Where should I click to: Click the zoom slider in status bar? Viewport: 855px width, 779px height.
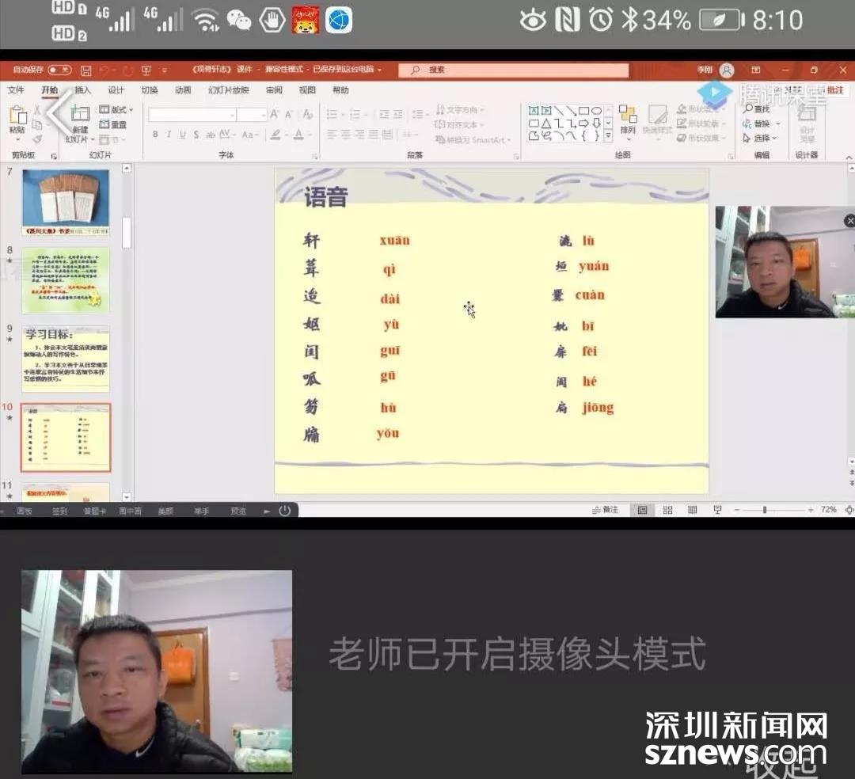pyautogui.click(x=765, y=510)
